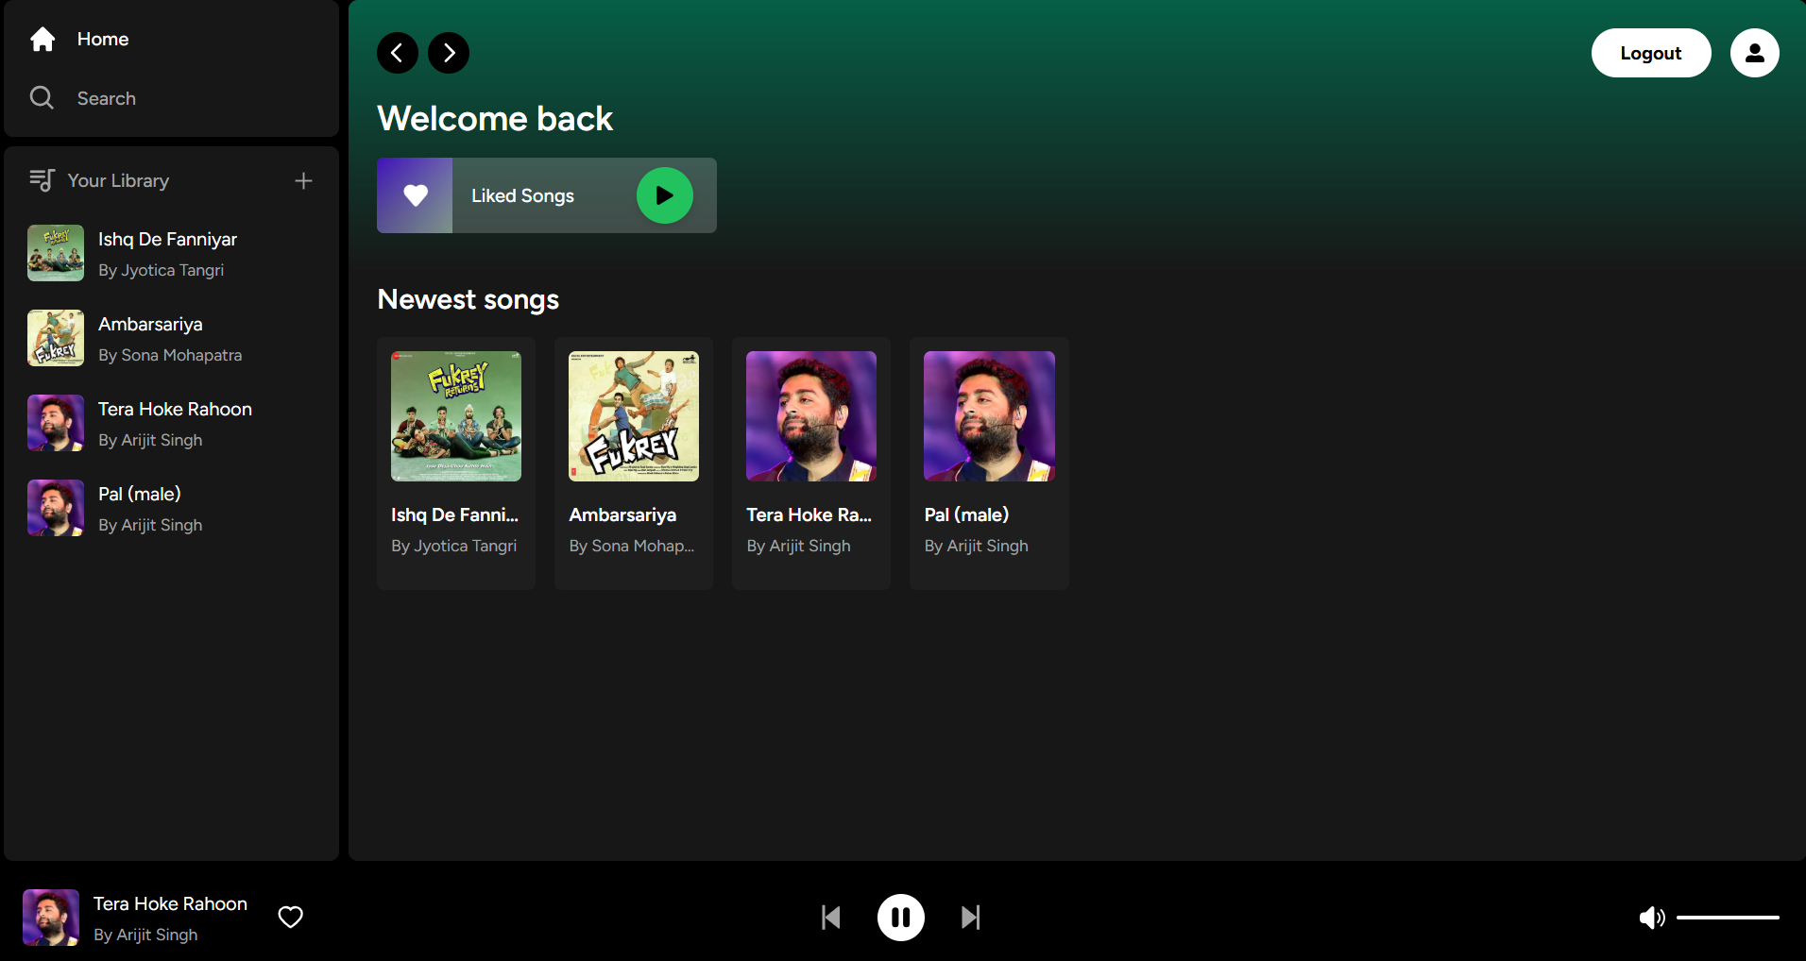The image size is (1806, 961).
Task: Open the Liked Songs heart tile
Action: pyautogui.click(x=416, y=195)
